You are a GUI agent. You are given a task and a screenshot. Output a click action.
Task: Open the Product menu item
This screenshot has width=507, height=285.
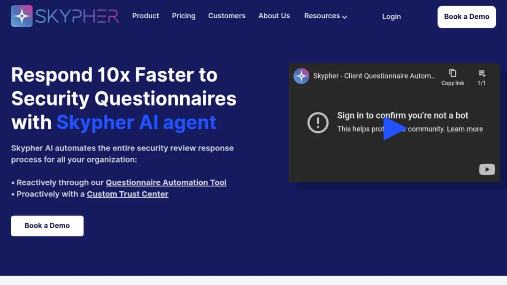coord(146,16)
